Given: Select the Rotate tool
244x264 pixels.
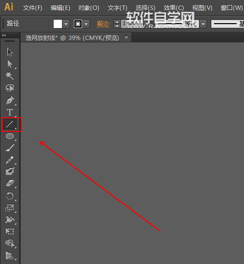Looking at the screenshot, I should (x=10, y=196).
